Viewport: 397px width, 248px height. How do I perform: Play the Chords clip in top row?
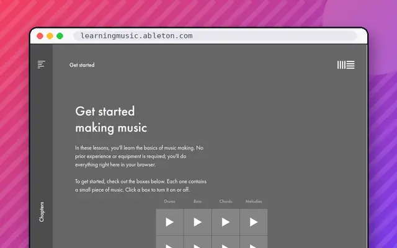226,222
